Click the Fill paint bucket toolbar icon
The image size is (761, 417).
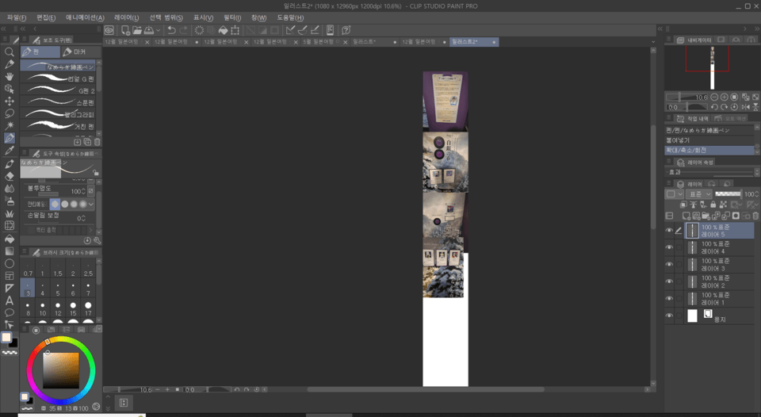(223, 30)
